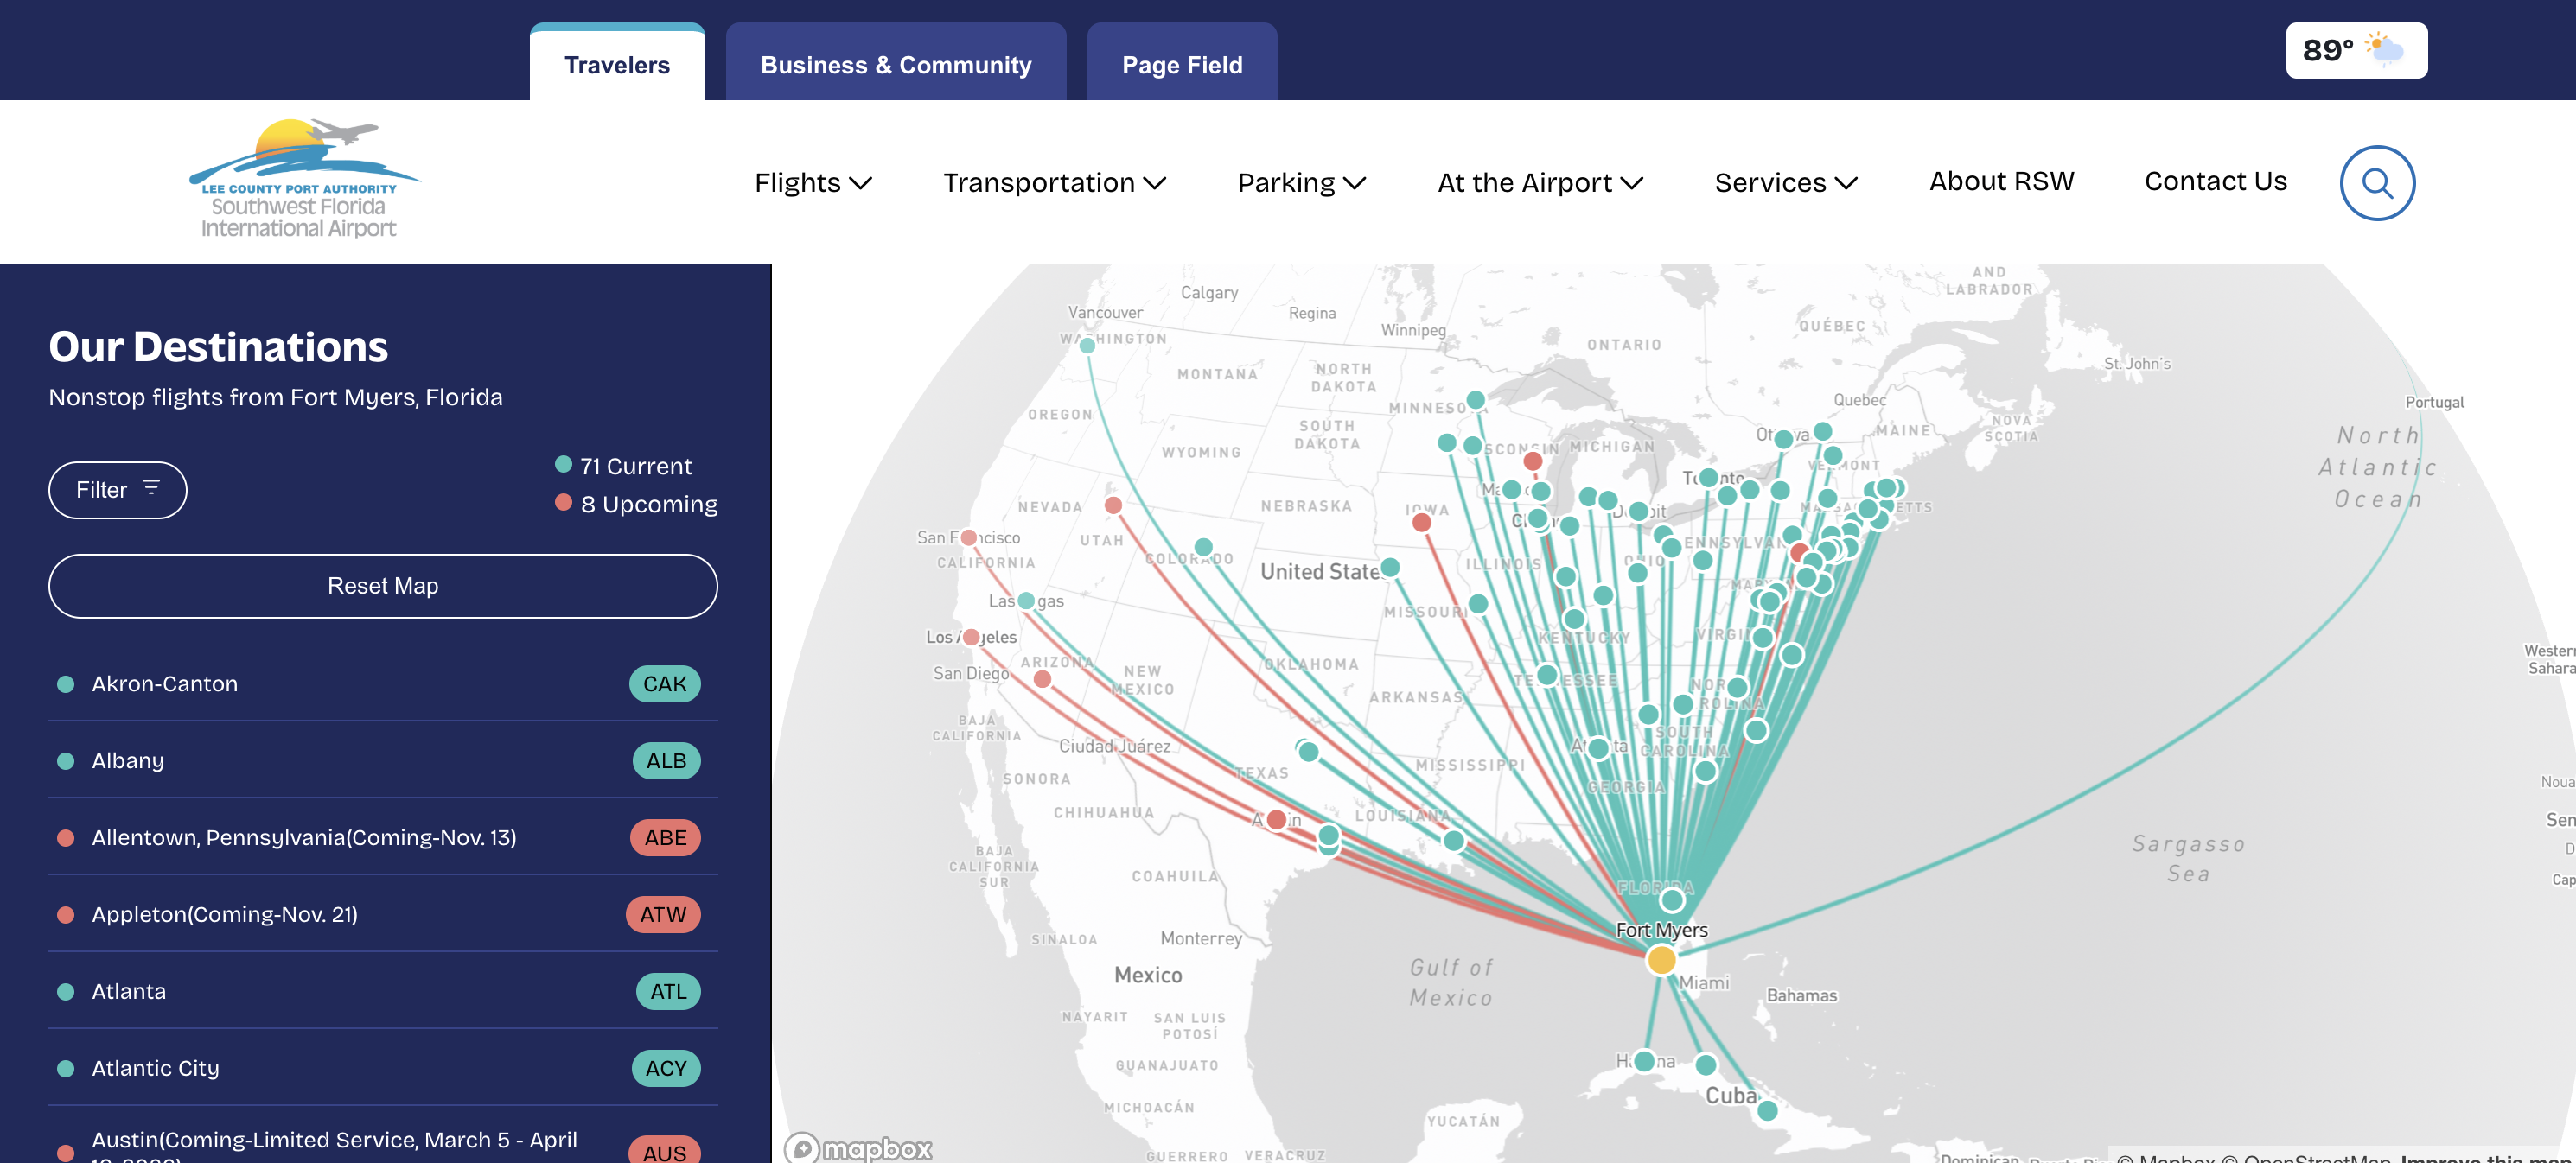The height and width of the screenshot is (1163, 2576).
Task: Switch to the Business & Community tab
Action: (895, 65)
